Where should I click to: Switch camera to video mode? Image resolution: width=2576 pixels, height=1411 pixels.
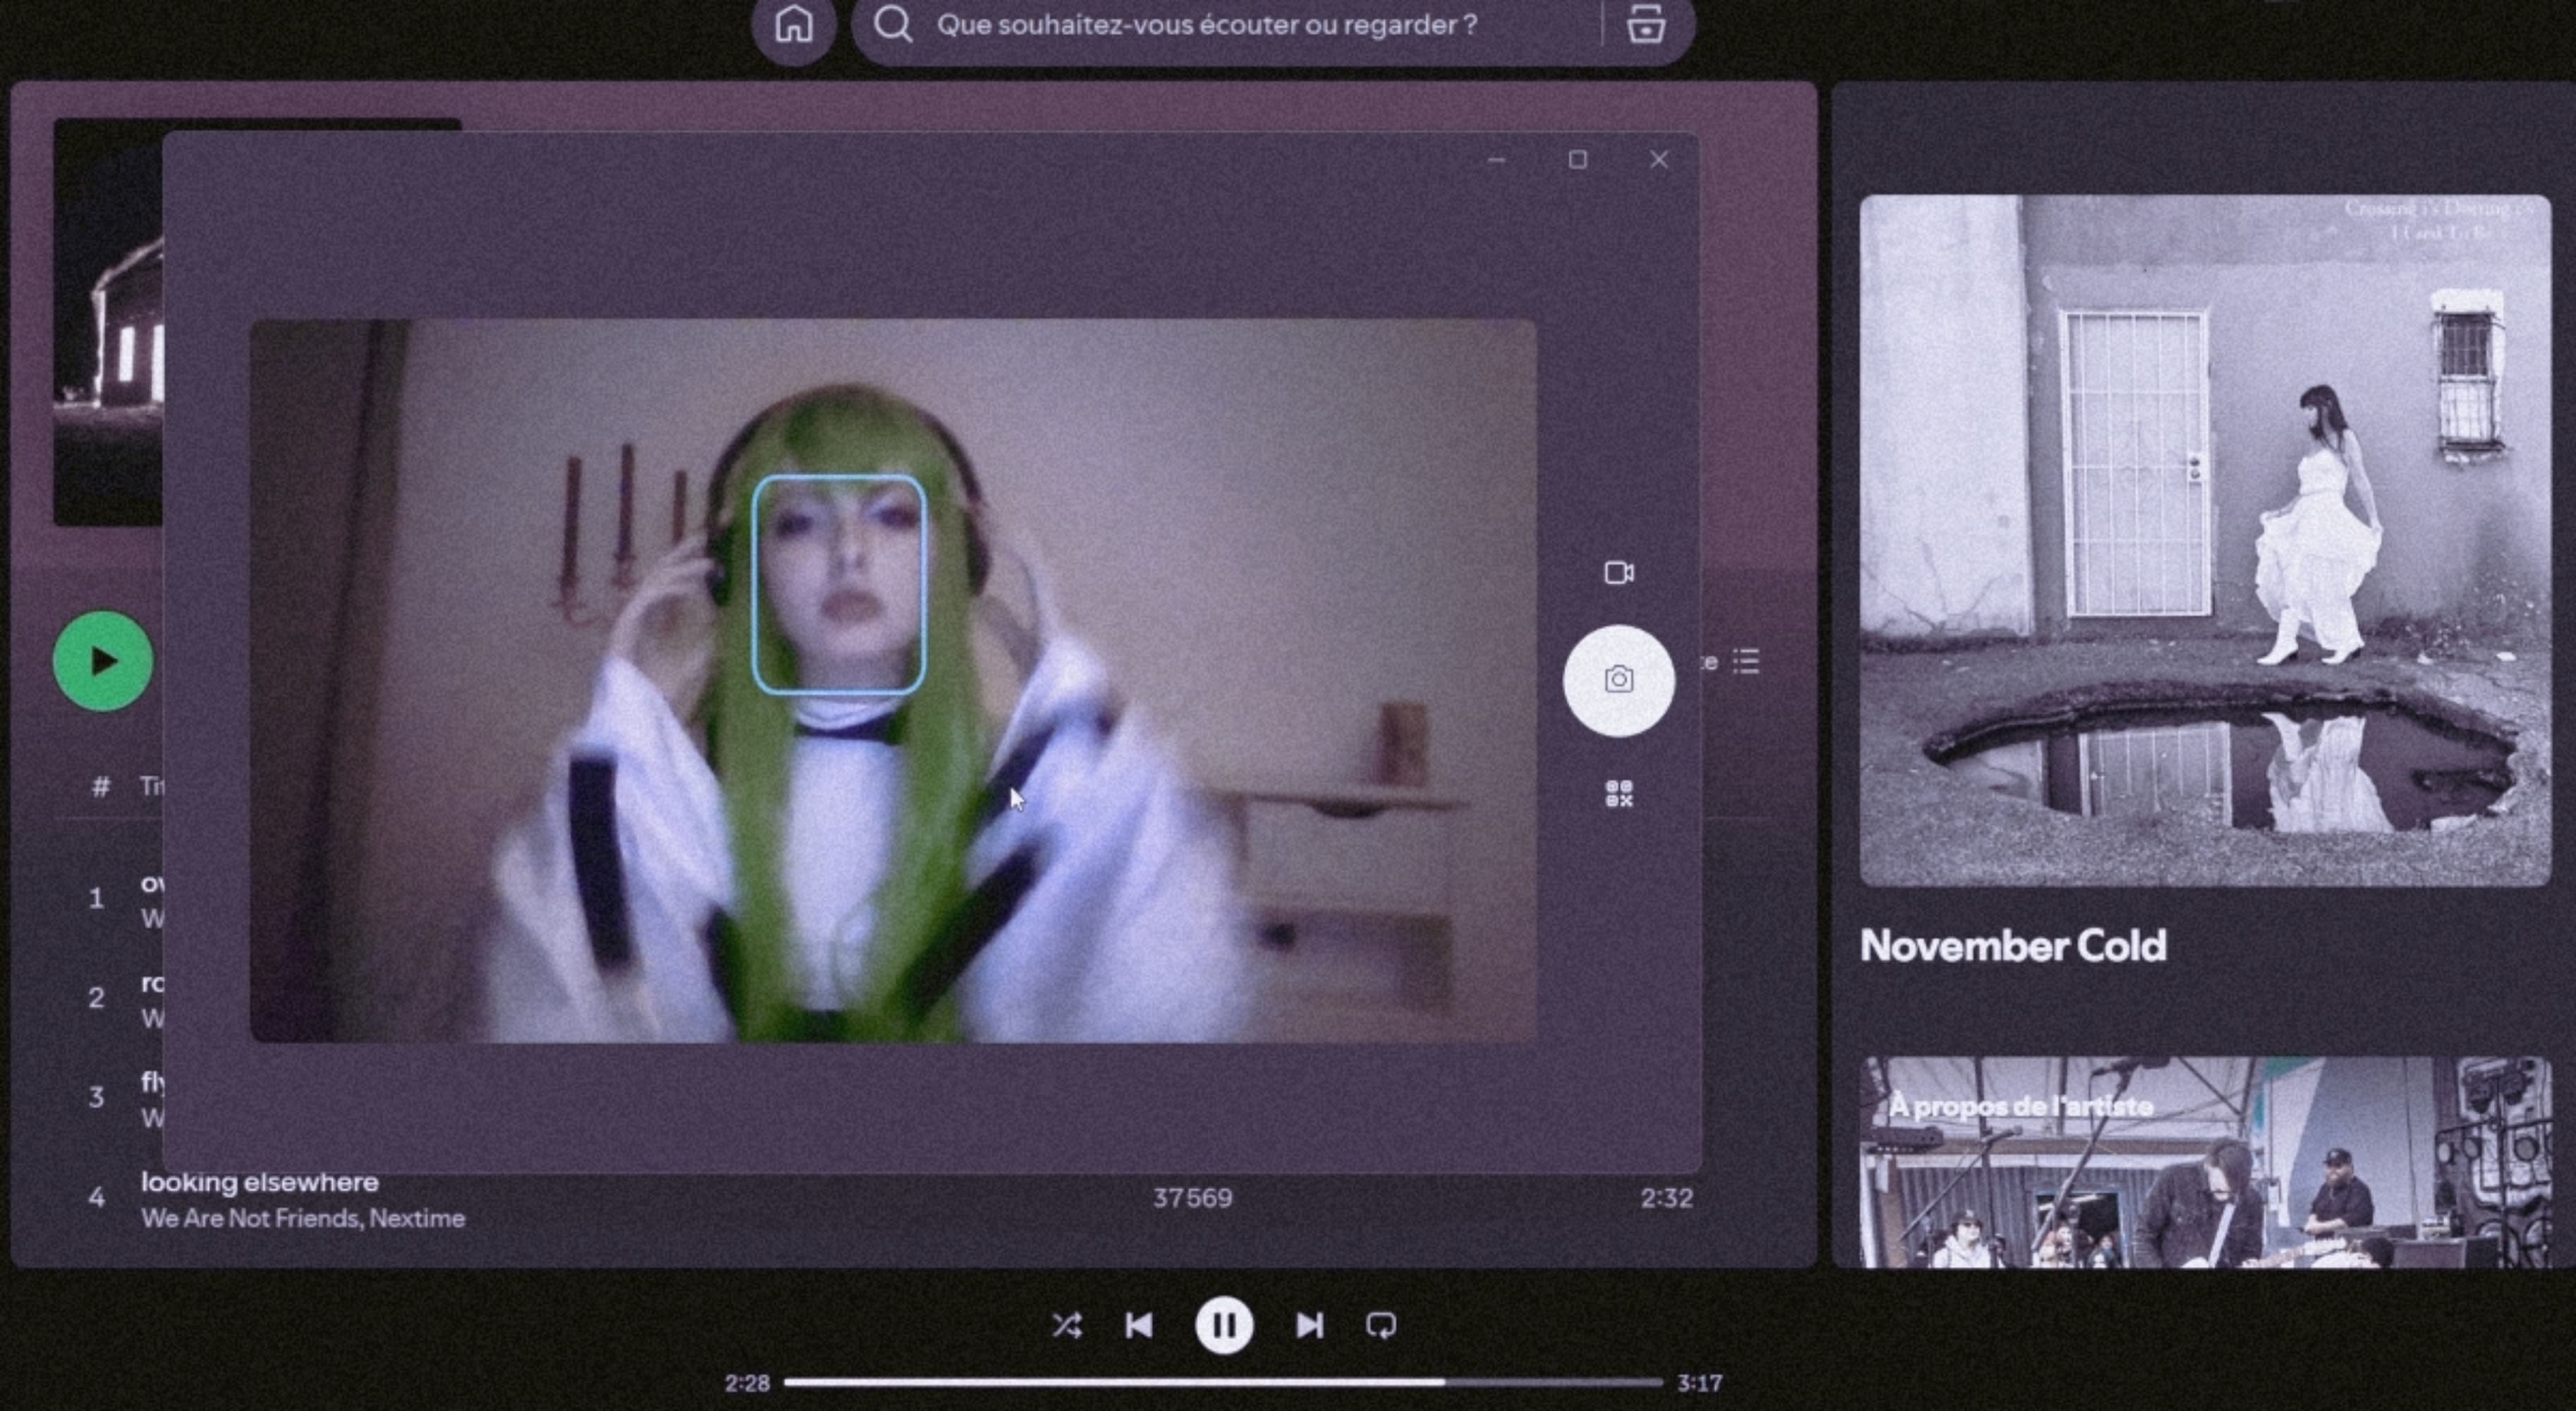(1618, 573)
